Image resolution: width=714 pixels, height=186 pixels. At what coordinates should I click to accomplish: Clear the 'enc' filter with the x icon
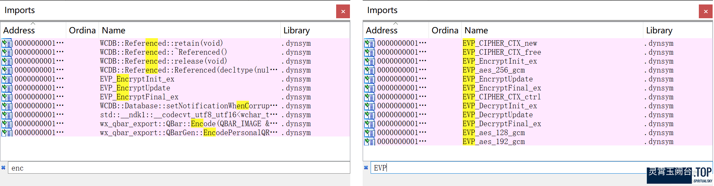(3, 168)
